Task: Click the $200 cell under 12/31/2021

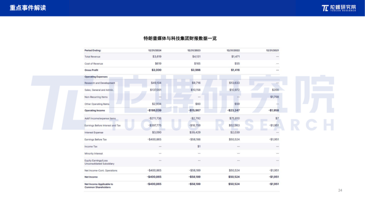Action: pyautogui.click(x=275, y=90)
